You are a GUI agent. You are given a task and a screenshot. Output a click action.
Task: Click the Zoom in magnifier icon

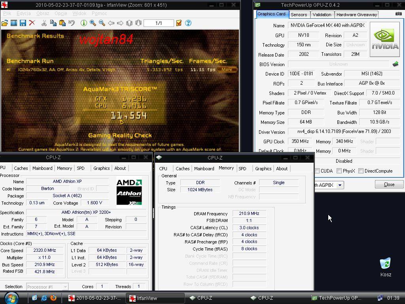click(x=93, y=23)
